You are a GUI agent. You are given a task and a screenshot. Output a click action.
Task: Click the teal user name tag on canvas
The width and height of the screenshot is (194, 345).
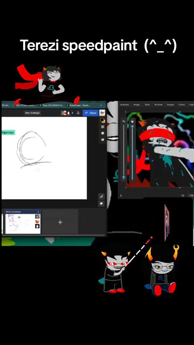(8, 133)
